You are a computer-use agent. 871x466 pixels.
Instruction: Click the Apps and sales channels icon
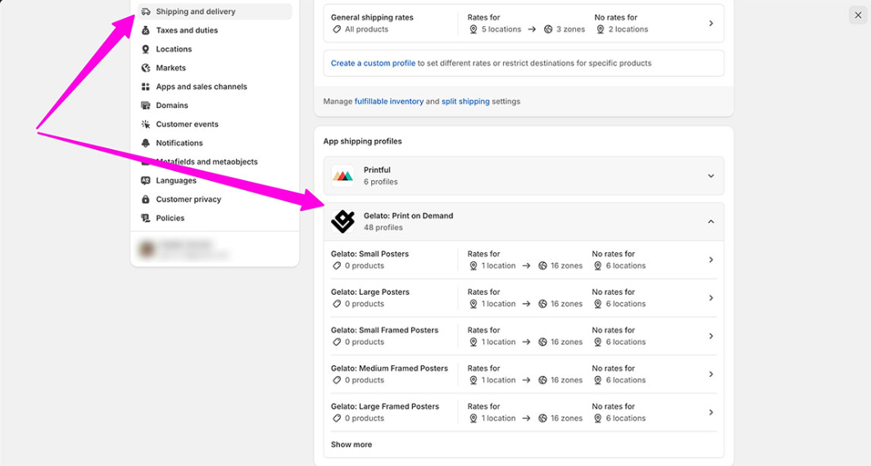point(146,87)
